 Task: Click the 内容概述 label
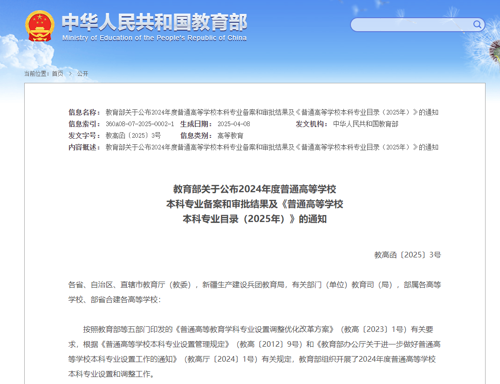click(84, 147)
